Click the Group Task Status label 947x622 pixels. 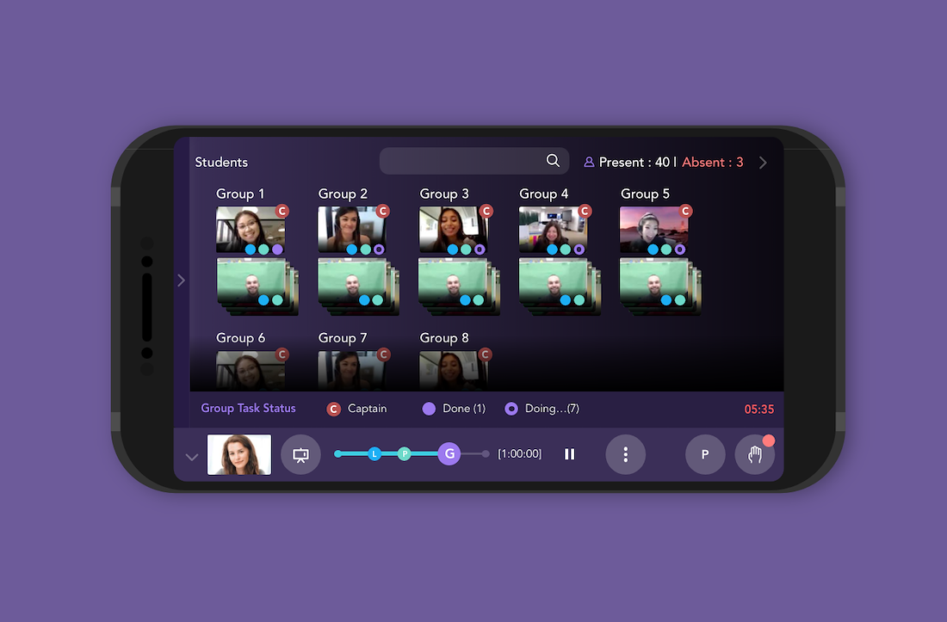[x=248, y=409]
